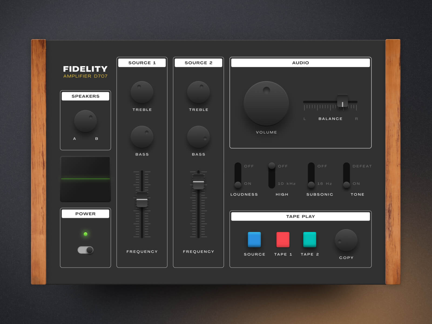
Task: Click the Source 1 Frequency fader handle
Action: (x=142, y=200)
